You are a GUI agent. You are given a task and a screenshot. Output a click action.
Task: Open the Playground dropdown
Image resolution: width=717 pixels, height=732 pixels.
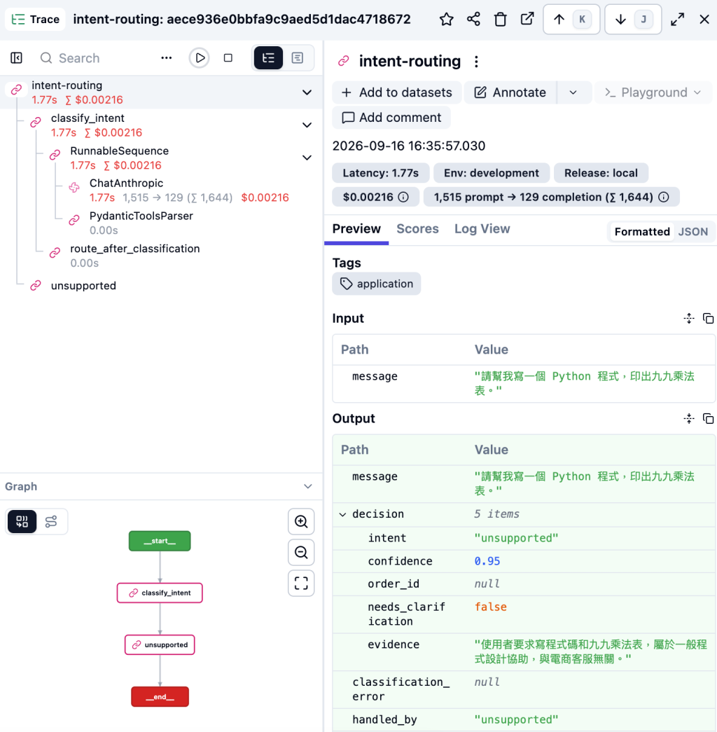[x=653, y=92]
